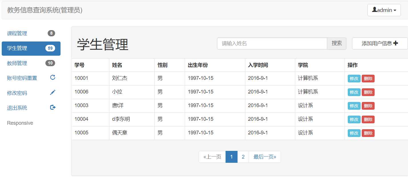The height and width of the screenshot is (177, 408).
Task: Click the 教师管理 badge showing 10
Action: pyautogui.click(x=50, y=63)
